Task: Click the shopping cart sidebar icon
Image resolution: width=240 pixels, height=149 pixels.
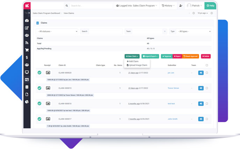Action: tap(27, 50)
